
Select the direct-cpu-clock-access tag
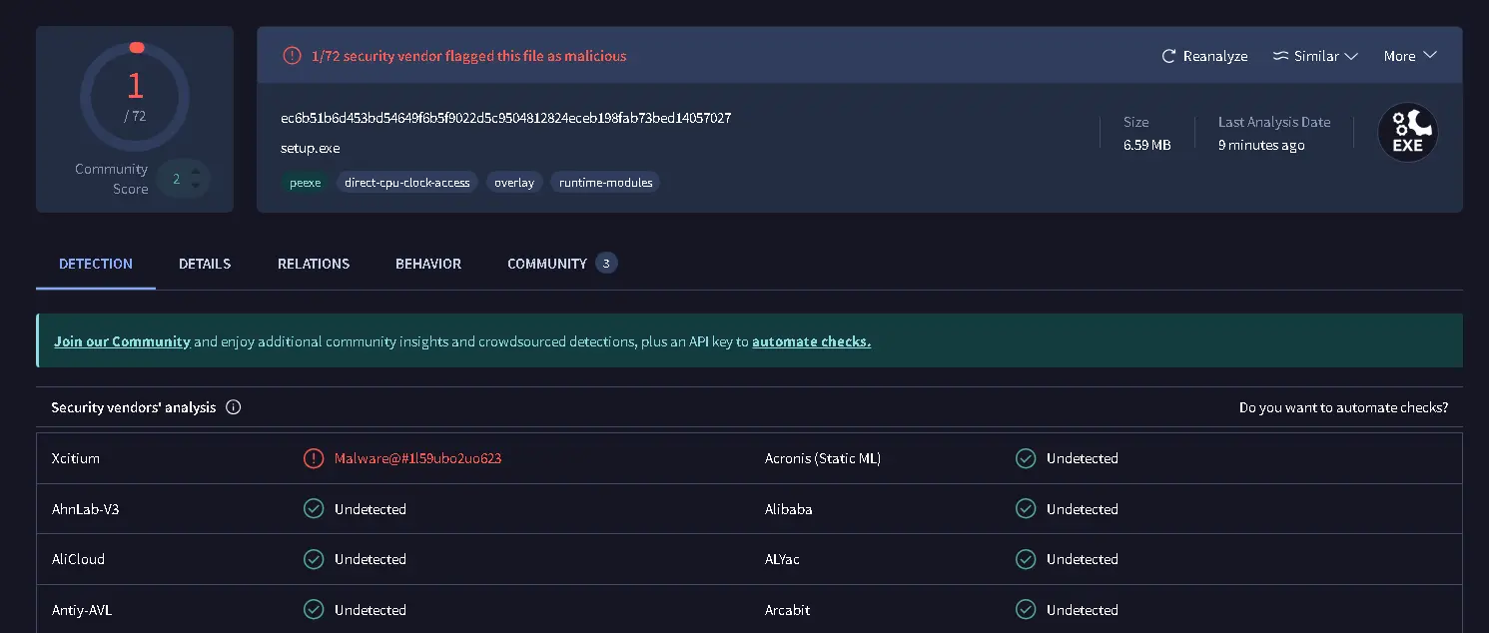[x=407, y=183]
